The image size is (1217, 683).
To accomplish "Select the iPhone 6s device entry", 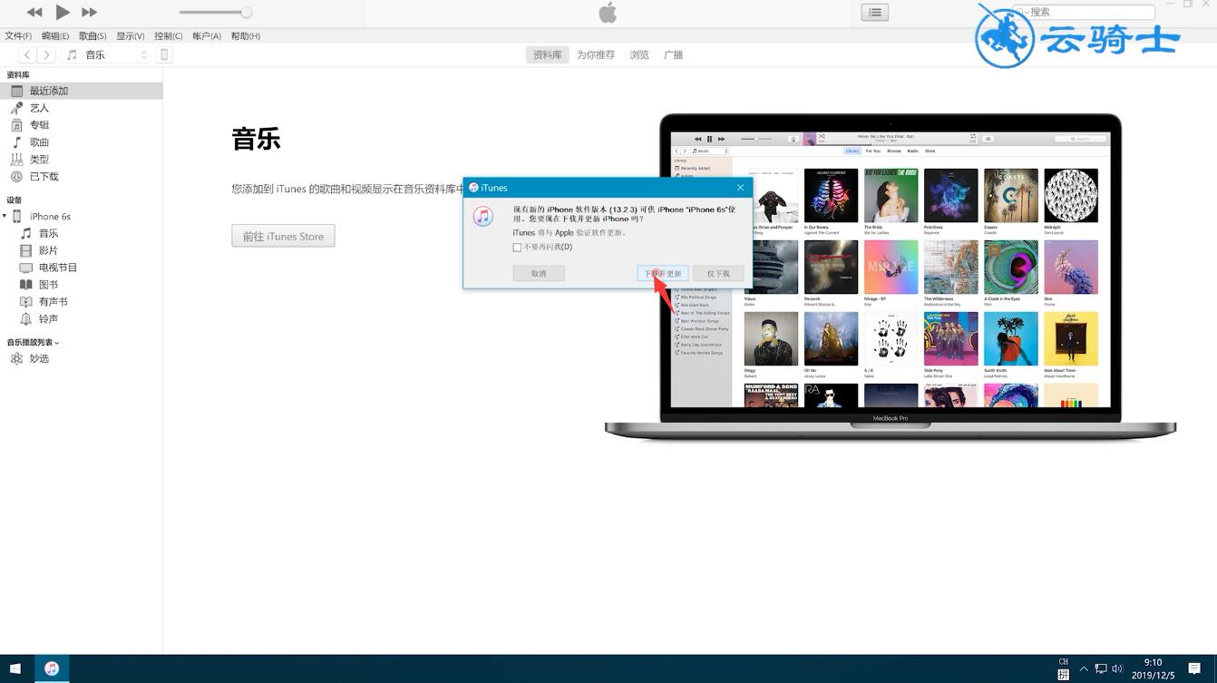I will [50, 217].
